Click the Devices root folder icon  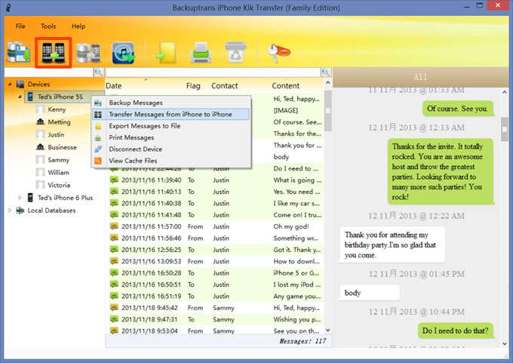[x=20, y=84]
